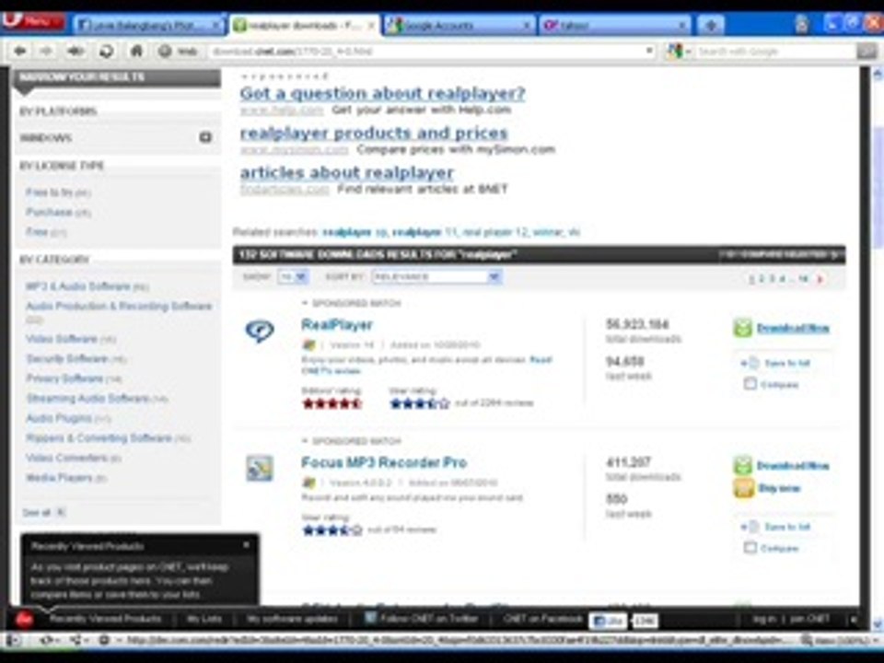The width and height of the screenshot is (884, 663).
Task: Go back with the browser back arrow
Action: pyautogui.click(x=20, y=52)
